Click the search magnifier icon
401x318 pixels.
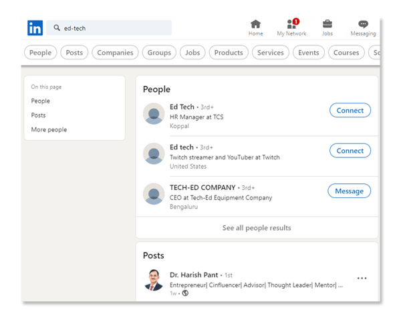pos(57,28)
